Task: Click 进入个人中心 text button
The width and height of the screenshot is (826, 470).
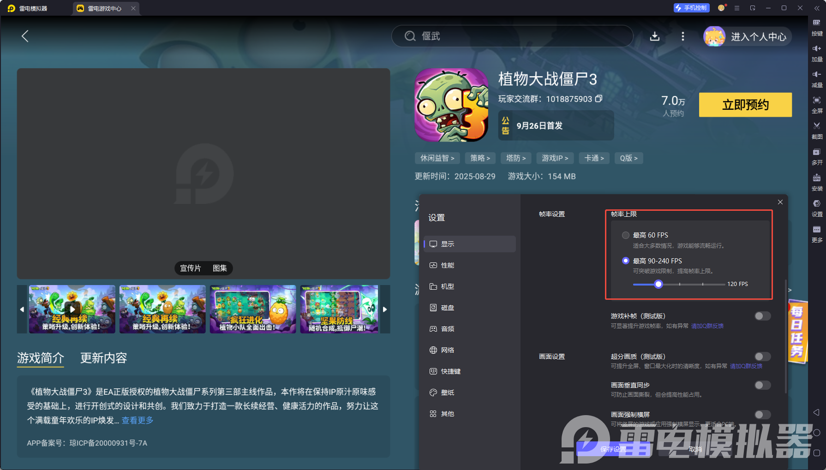Action: pos(759,36)
